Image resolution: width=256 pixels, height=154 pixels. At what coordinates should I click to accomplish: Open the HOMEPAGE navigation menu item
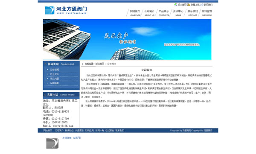[x=135, y=13]
